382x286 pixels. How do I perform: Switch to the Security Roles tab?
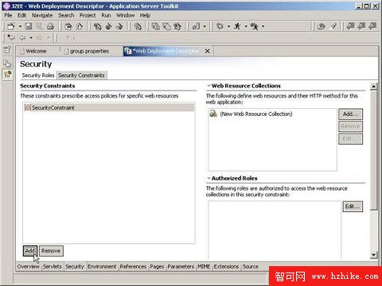pyautogui.click(x=38, y=75)
